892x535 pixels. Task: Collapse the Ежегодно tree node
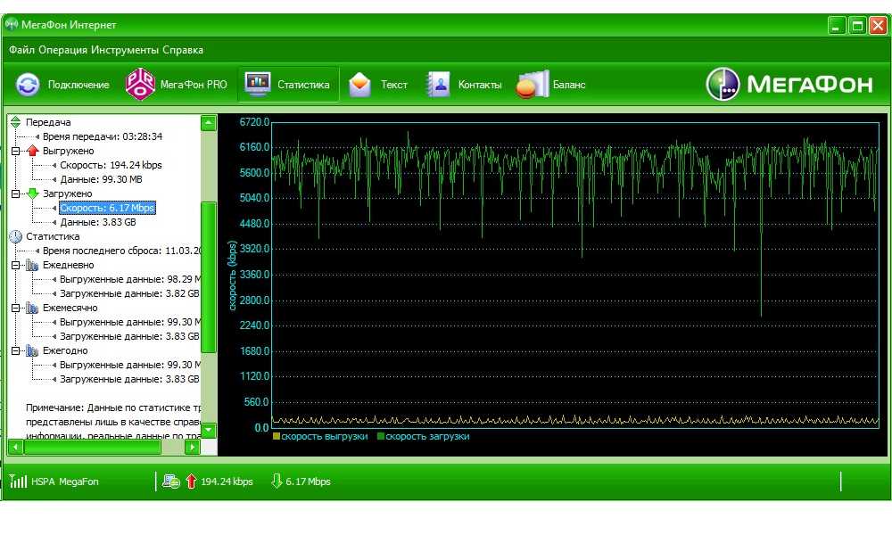[15, 350]
